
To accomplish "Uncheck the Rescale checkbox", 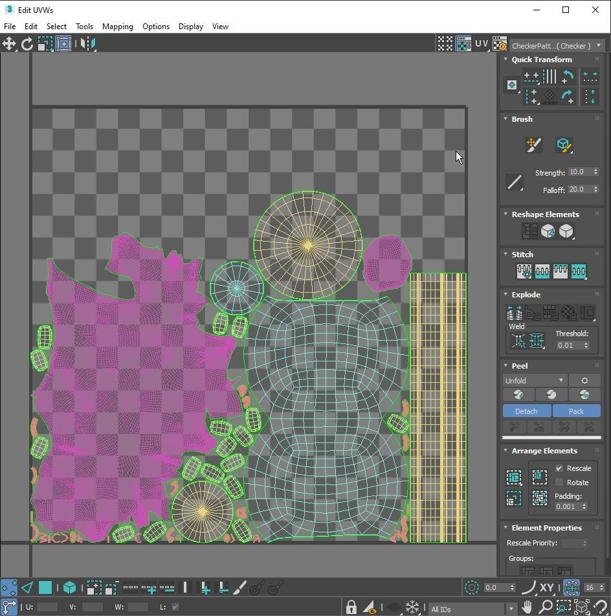I will pos(559,468).
